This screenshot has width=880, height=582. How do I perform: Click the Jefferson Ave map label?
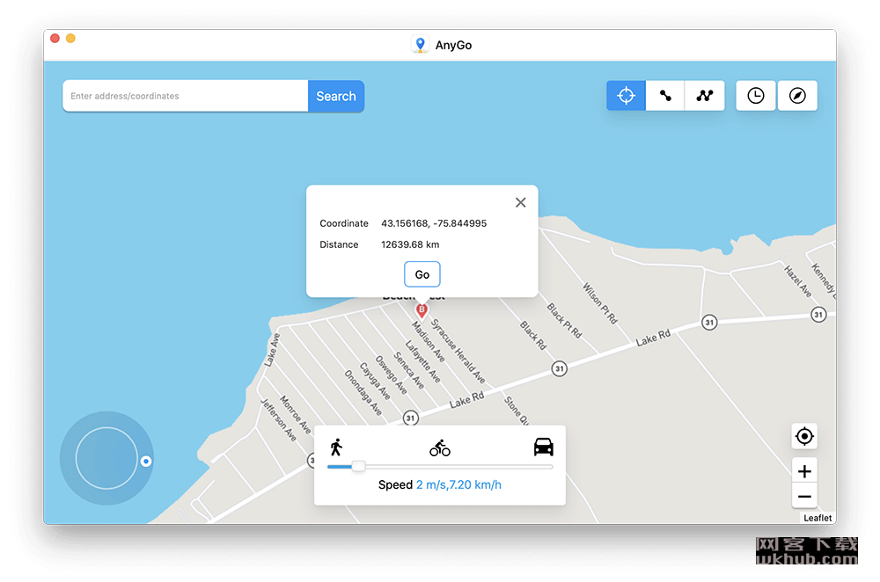(x=278, y=419)
